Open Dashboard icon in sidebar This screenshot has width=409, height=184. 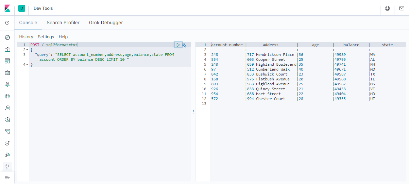tap(7, 61)
